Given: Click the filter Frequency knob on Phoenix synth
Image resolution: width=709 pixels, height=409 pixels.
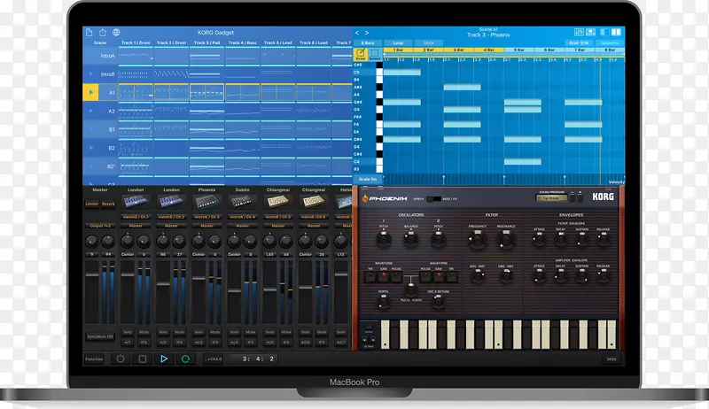Looking at the screenshot, I should (478, 240).
